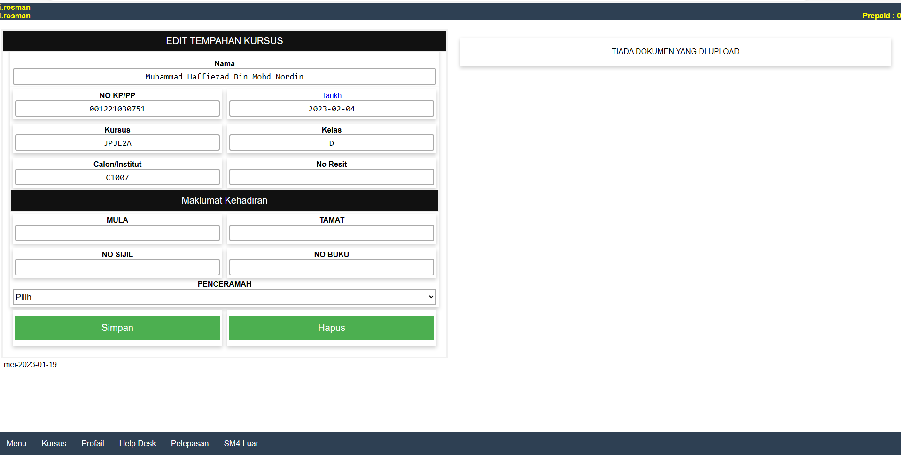902x456 pixels.
Task: Select SM4 Luar in bottom navigation
Action: pyautogui.click(x=241, y=443)
